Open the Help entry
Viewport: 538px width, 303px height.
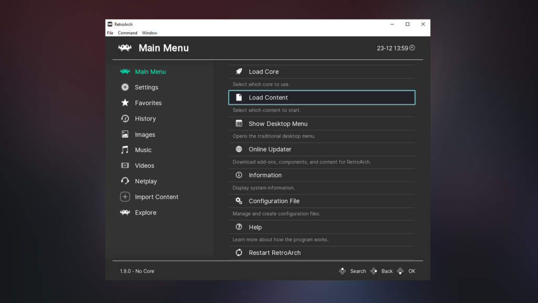click(x=322, y=227)
